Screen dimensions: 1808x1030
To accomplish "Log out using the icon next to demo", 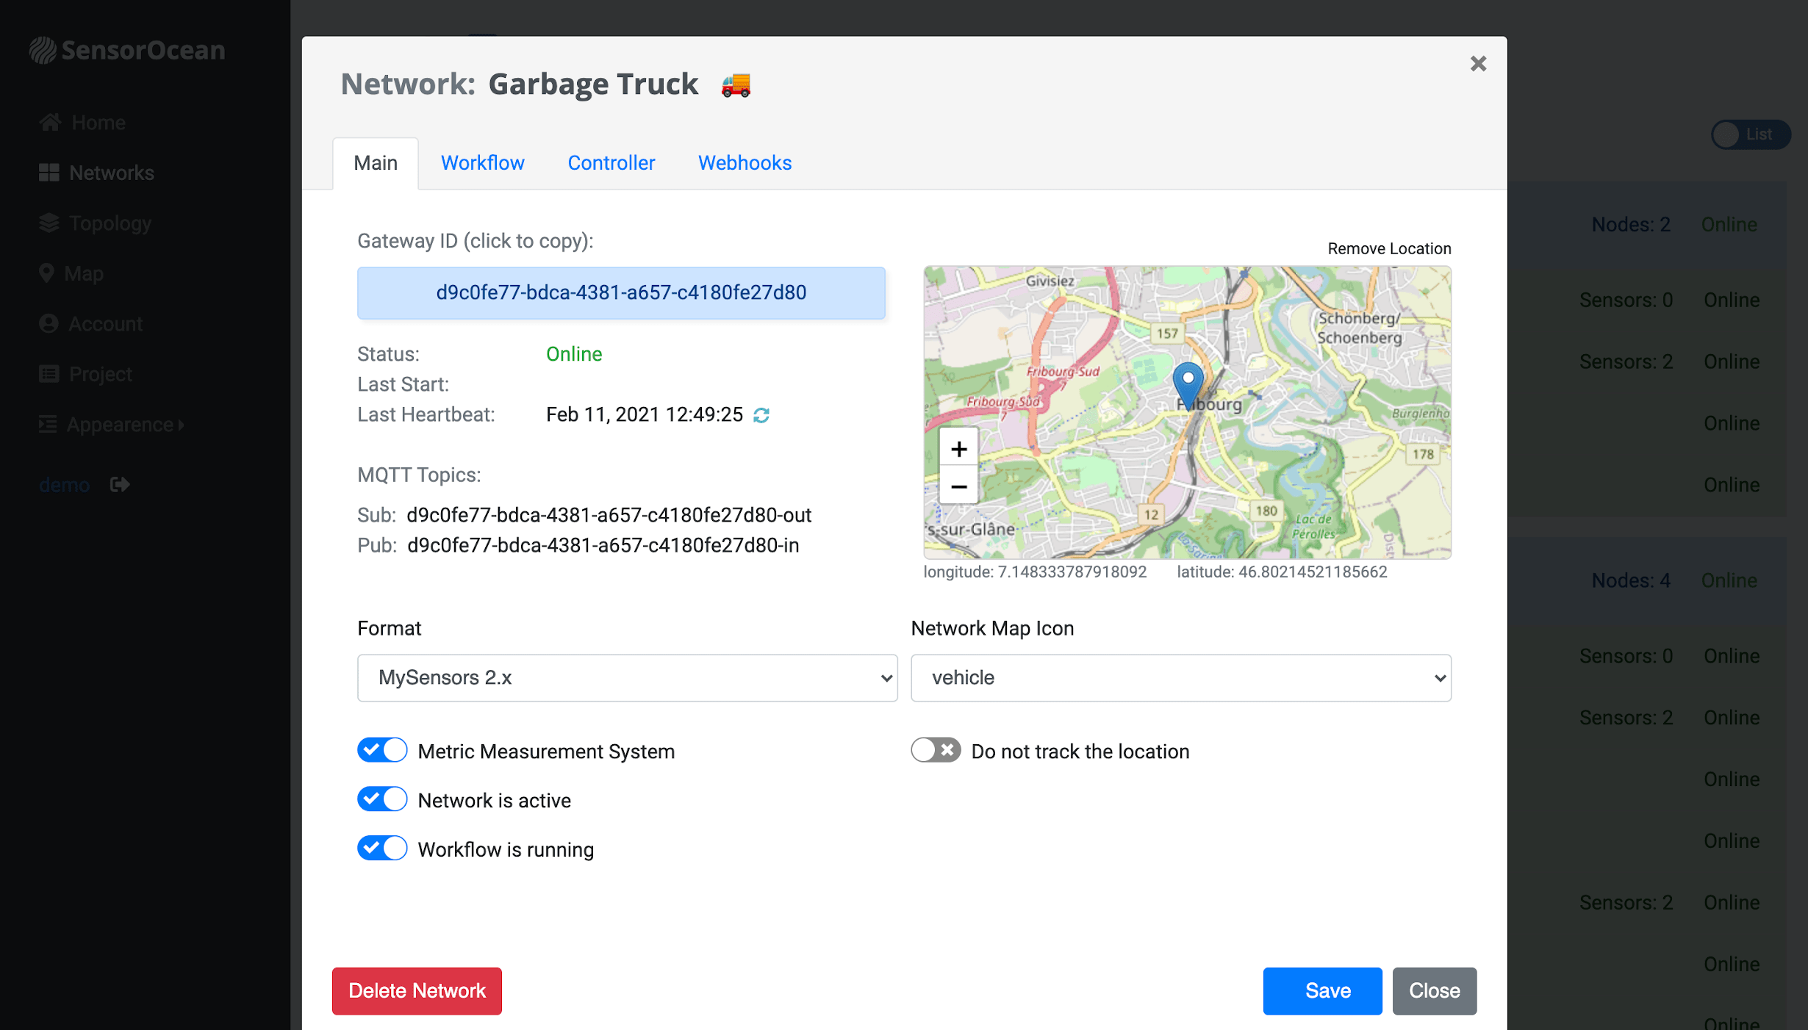I will click(119, 484).
